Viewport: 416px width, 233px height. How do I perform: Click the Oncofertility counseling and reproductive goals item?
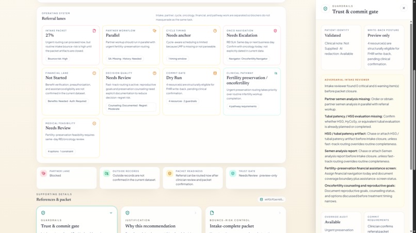click(362, 193)
